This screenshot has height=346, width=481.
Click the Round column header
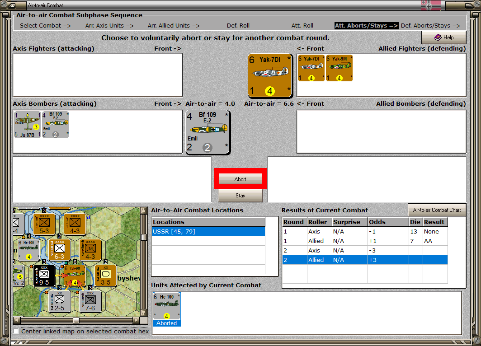[x=294, y=222]
